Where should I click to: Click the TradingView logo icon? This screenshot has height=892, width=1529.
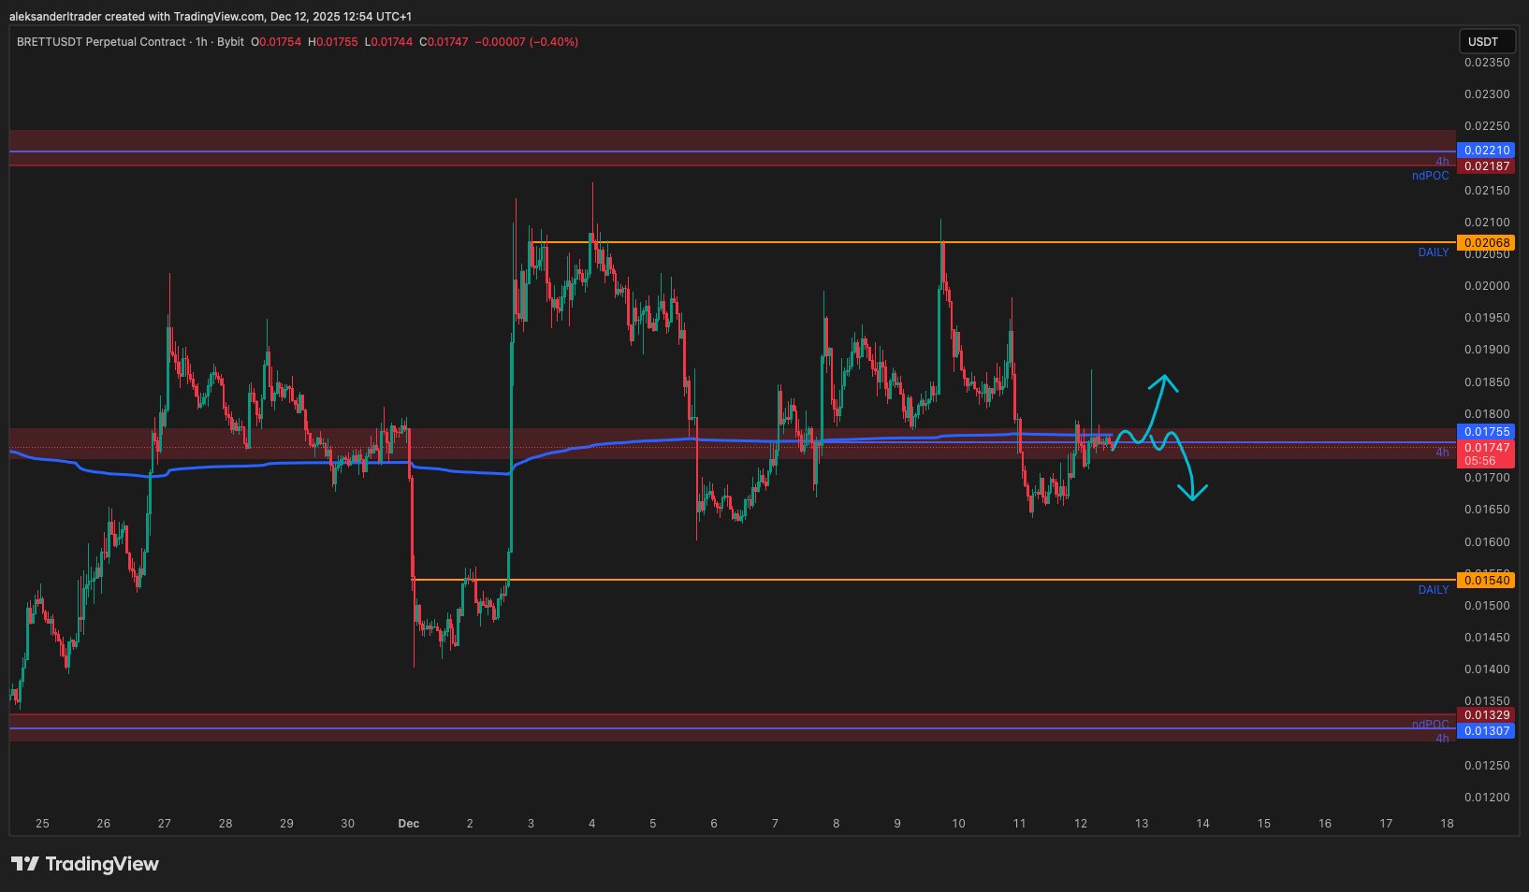[25, 864]
